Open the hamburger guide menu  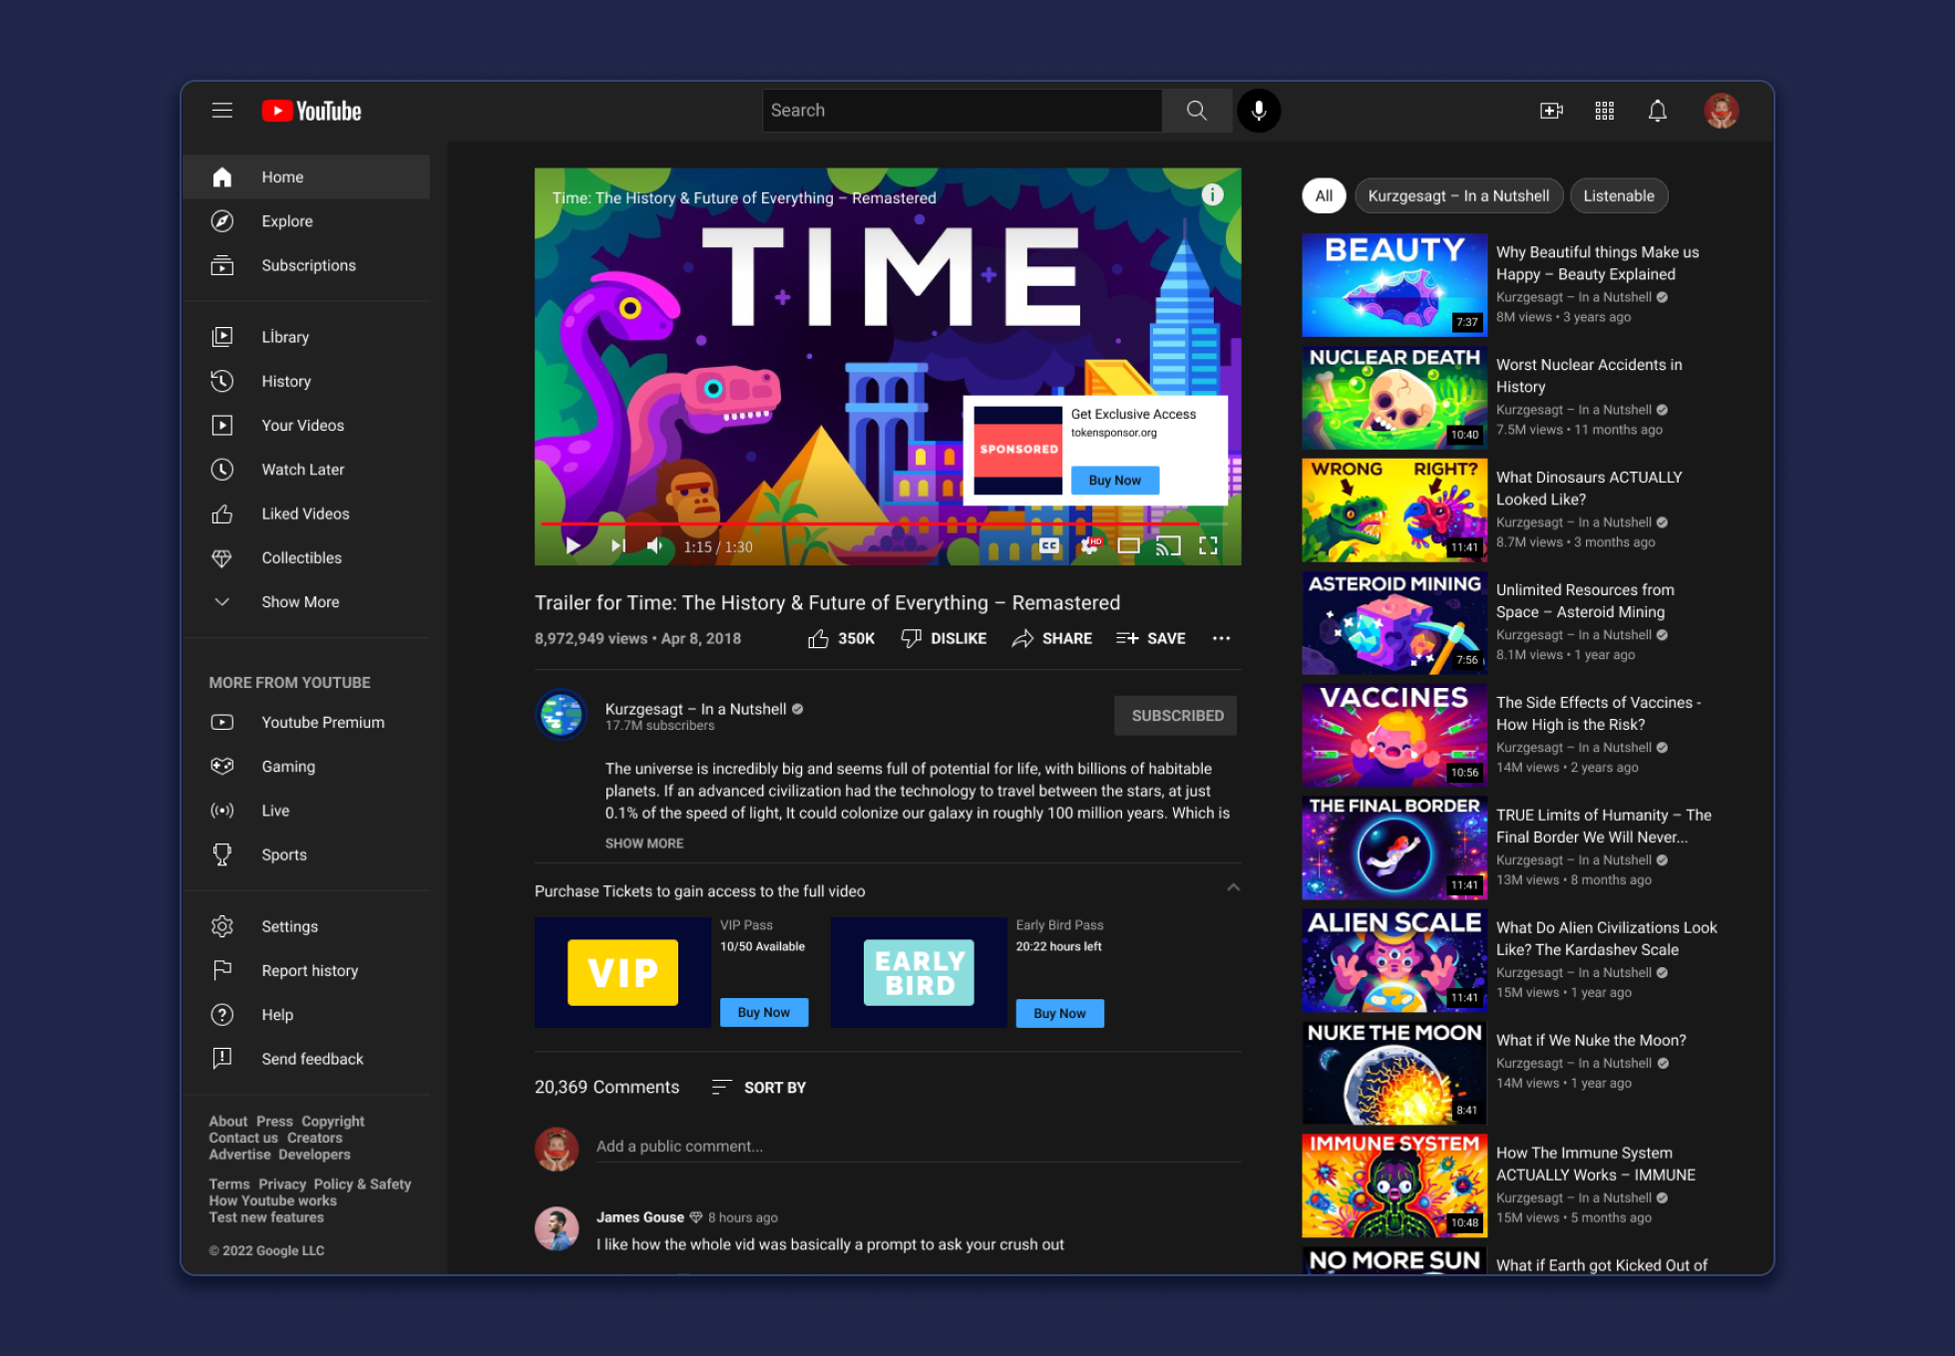pos(221,111)
